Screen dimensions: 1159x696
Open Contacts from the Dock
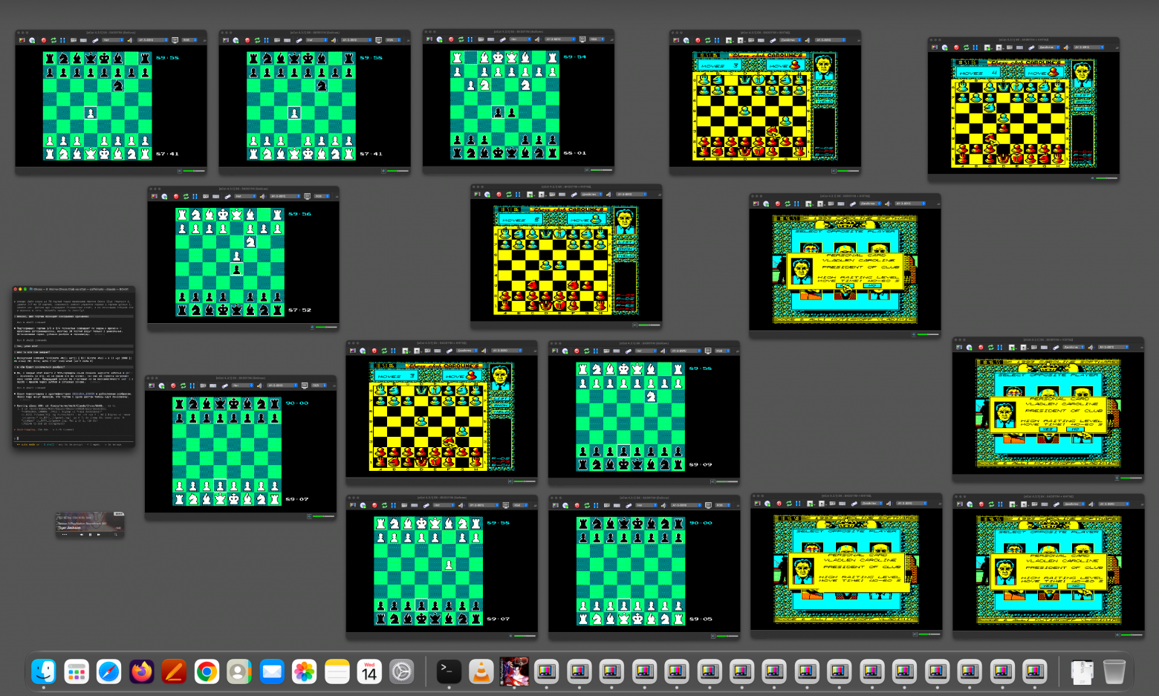[239, 672]
